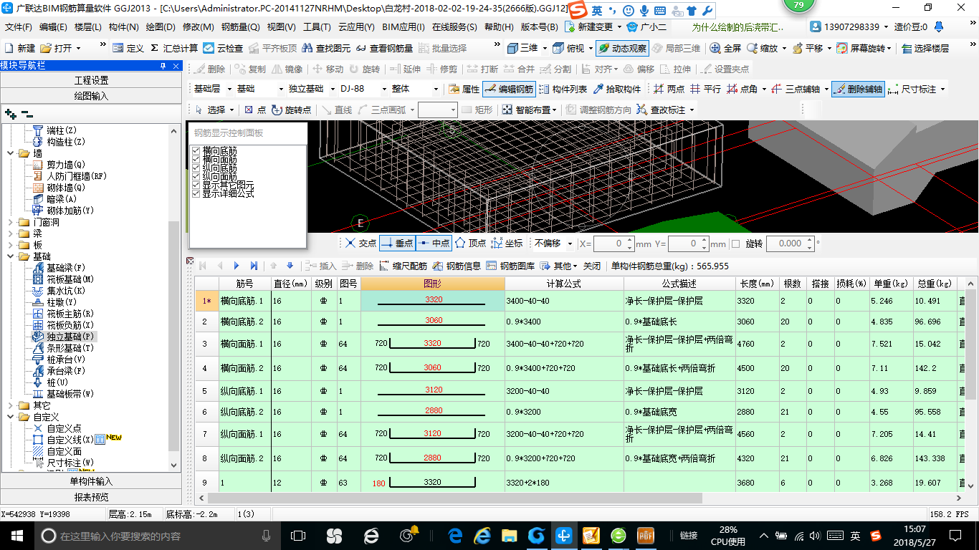Toggle 中点 midpoint snap
Screen dimensions: 979x550
434,243
